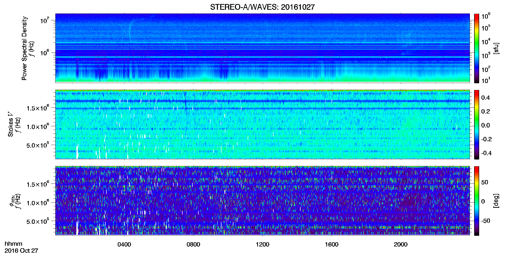This screenshot has height=270, width=525.
Task: Click the "-50" degrees color bar value
Action: tap(486, 221)
